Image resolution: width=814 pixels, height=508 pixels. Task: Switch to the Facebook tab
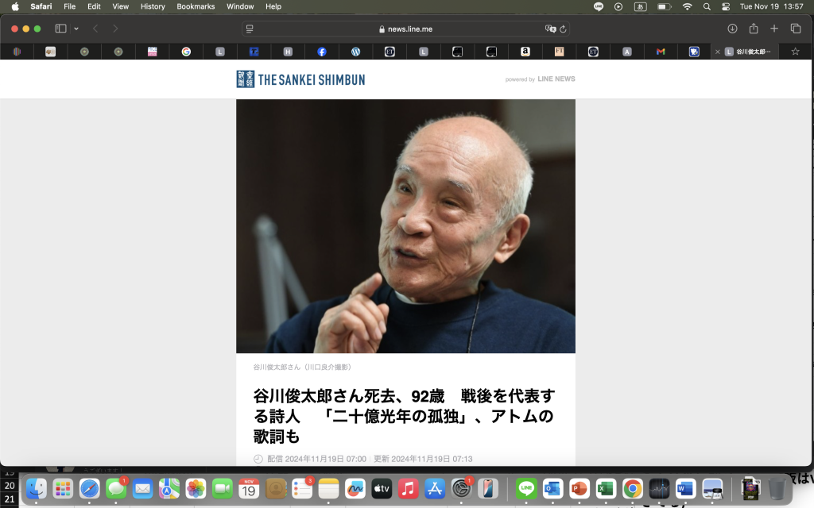point(322,52)
